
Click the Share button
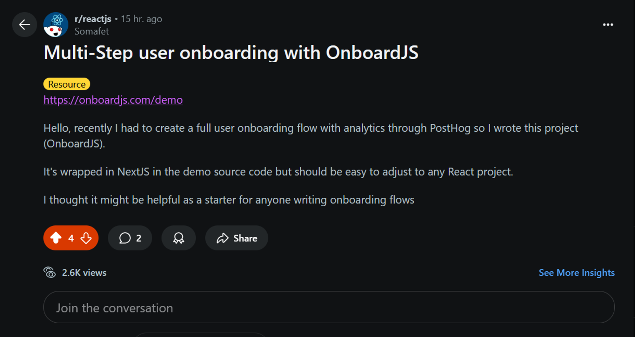coord(237,238)
